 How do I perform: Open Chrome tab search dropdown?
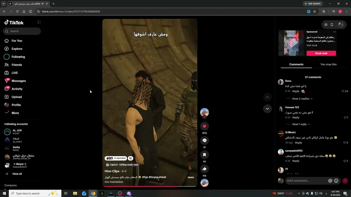pyautogui.click(x=4, y=4)
